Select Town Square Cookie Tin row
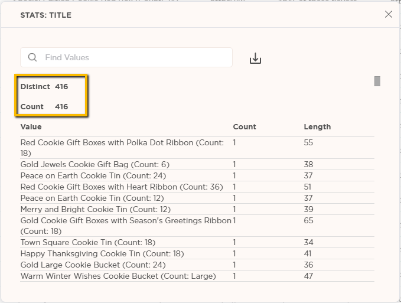This screenshot has width=401, height=303. pyautogui.click(x=197, y=242)
